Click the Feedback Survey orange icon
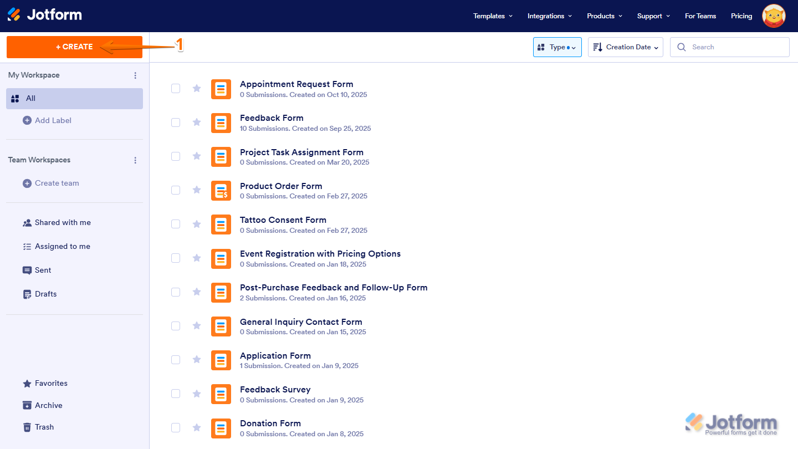 click(x=221, y=394)
